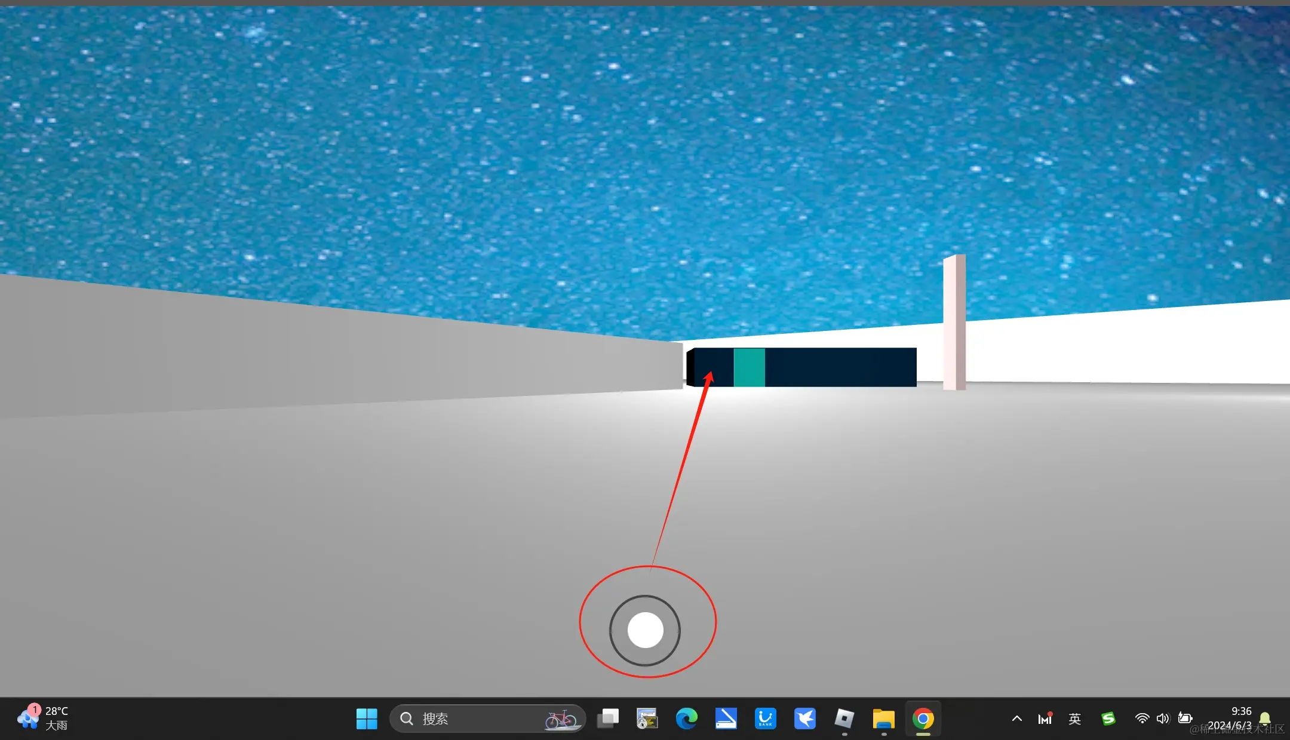1290x740 pixels.
Task: Open the blue scanner app on taskbar
Action: pos(727,719)
